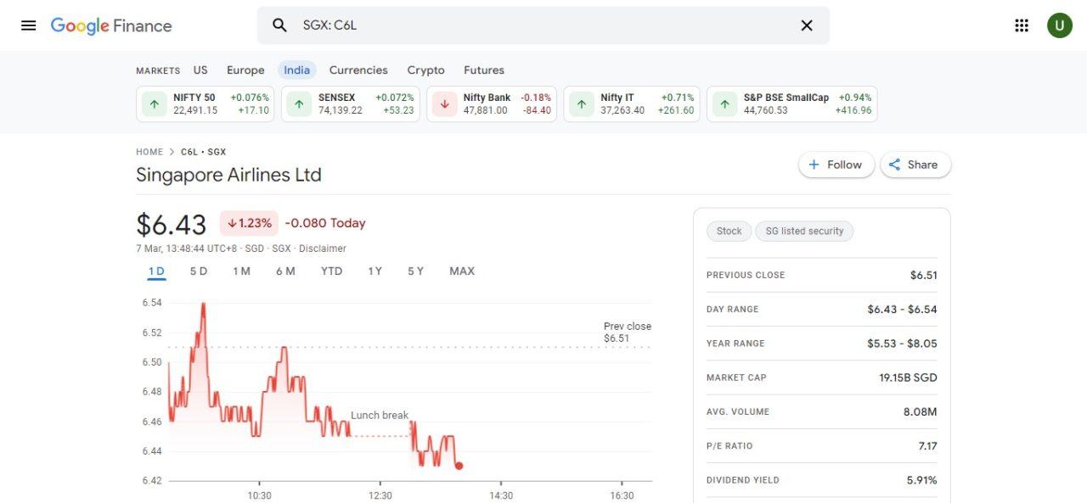Switch chart to 1M range
The width and height of the screenshot is (1087, 503).
tap(241, 271)
